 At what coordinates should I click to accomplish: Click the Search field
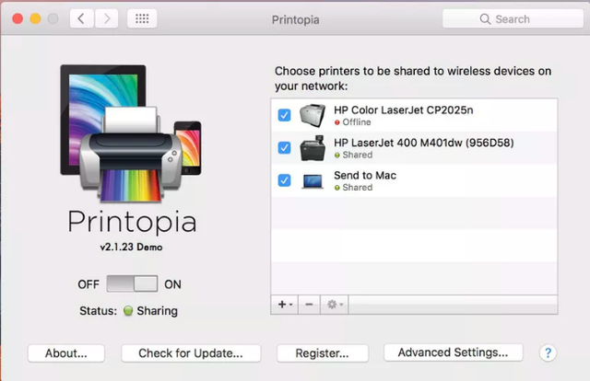(513, 18)
